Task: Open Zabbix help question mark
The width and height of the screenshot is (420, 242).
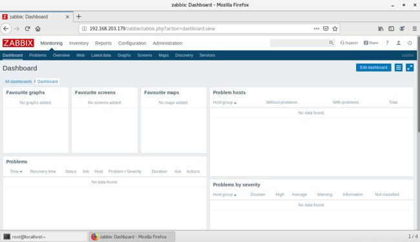Action: point(387,43)
